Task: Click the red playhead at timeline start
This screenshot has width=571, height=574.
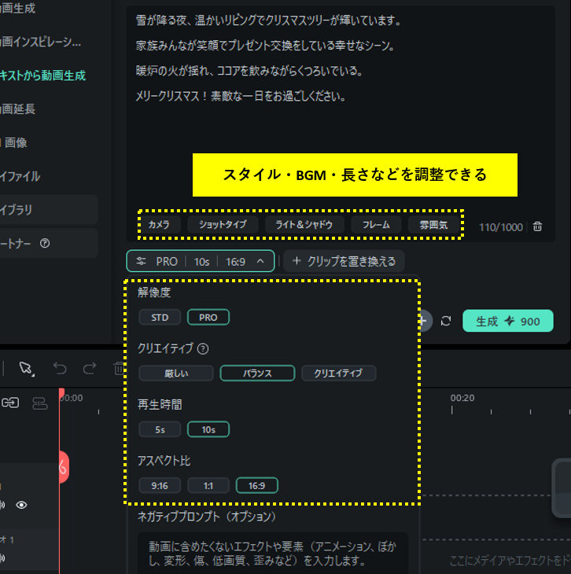Action: tap(61, 393)
